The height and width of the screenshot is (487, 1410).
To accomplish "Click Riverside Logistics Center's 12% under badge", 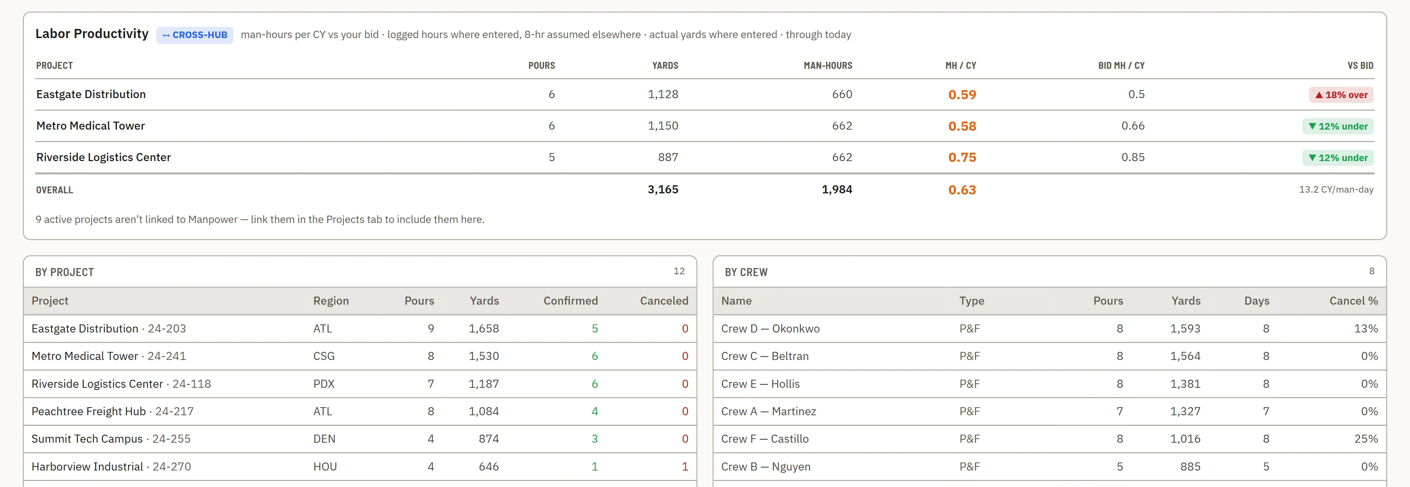I will point(1337,157).
